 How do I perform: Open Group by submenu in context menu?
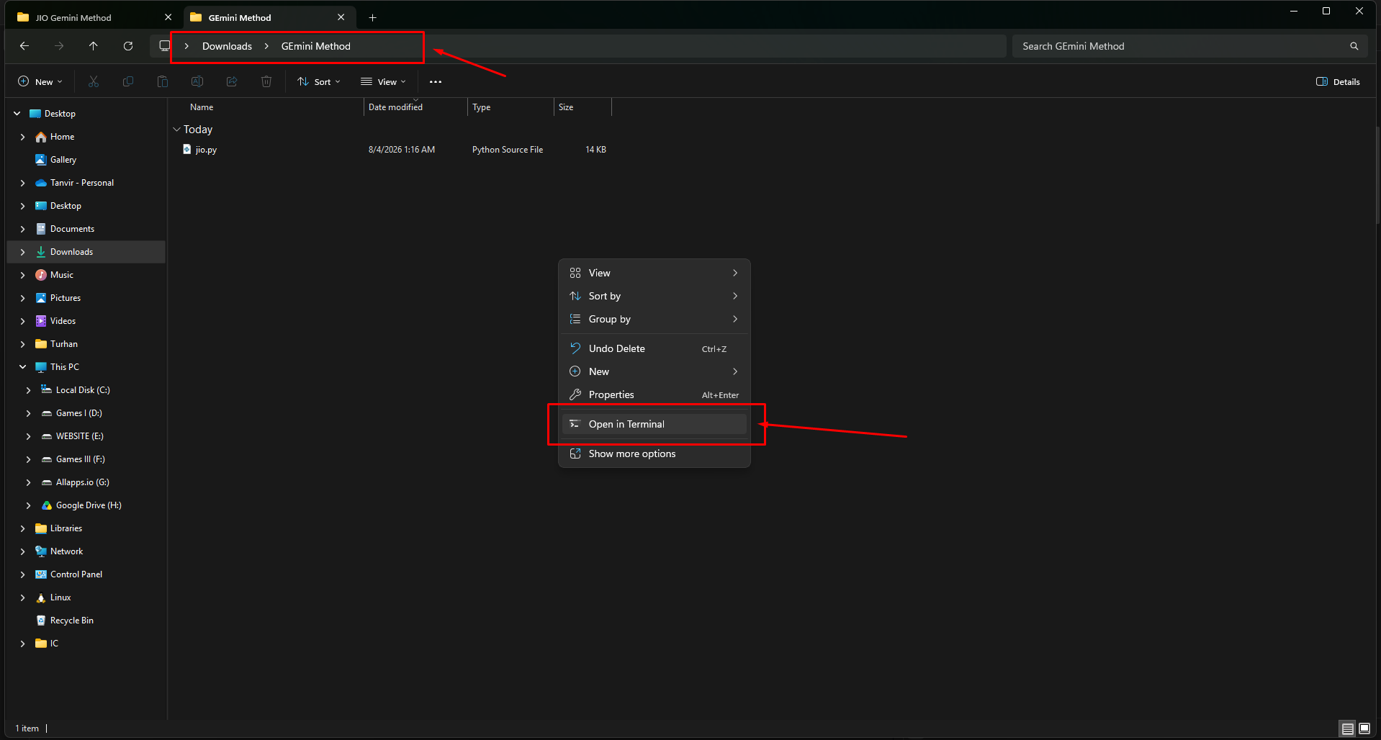pos(654,319)
